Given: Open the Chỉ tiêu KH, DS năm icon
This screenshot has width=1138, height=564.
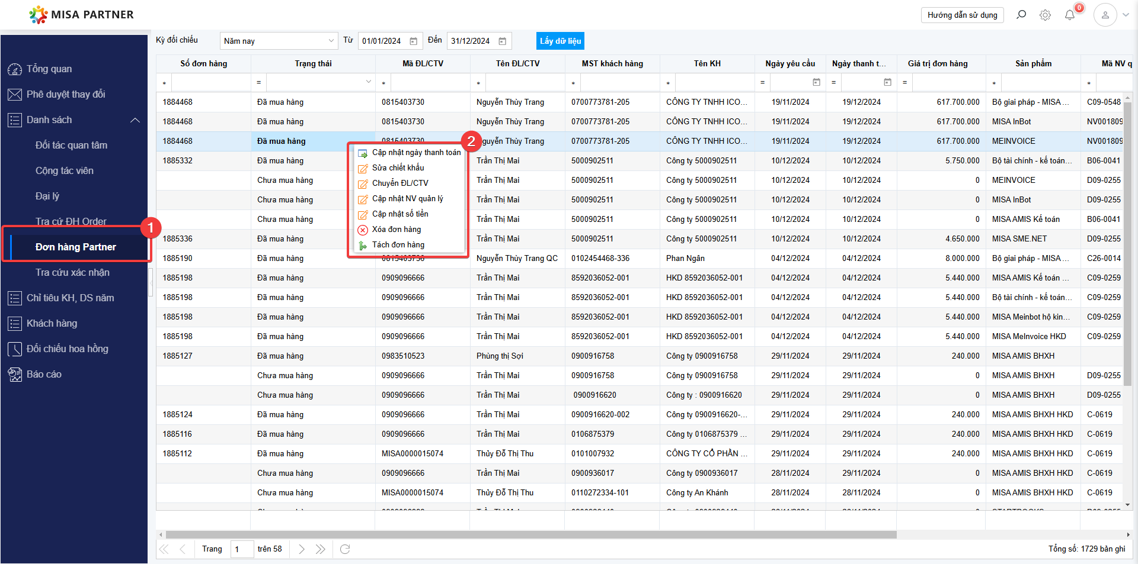Looking at the screenshot, I should coord(15,298).
